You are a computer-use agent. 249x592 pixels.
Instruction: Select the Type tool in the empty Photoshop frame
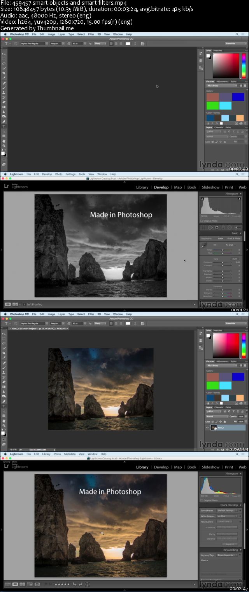pyautogui.click(x=4, y=126)
